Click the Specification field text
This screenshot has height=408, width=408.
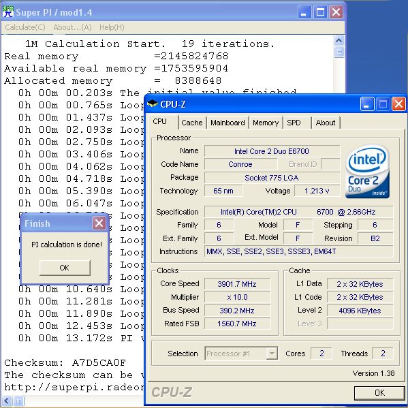tap(298, 212)
